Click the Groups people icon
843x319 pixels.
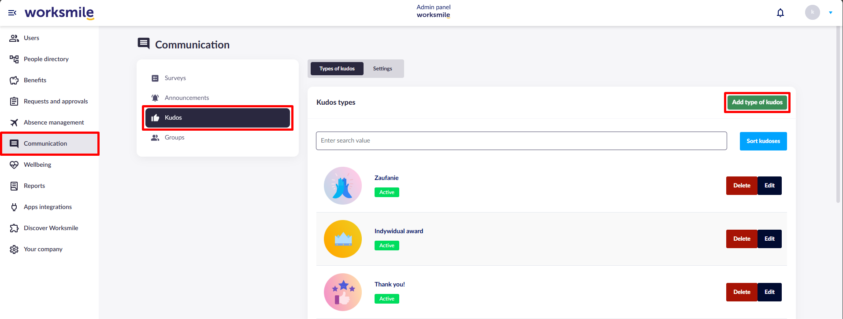(155, 137)
